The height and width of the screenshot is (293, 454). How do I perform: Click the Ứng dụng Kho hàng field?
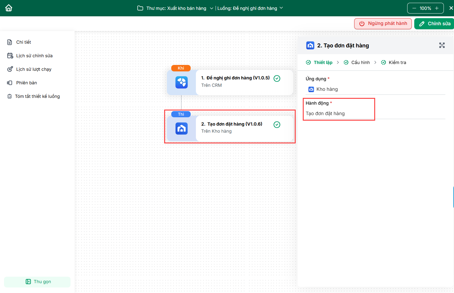point(375,89)
